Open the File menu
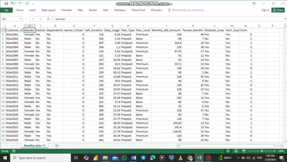Viewport: 287px width, 162px height. (x=6, y=10)
